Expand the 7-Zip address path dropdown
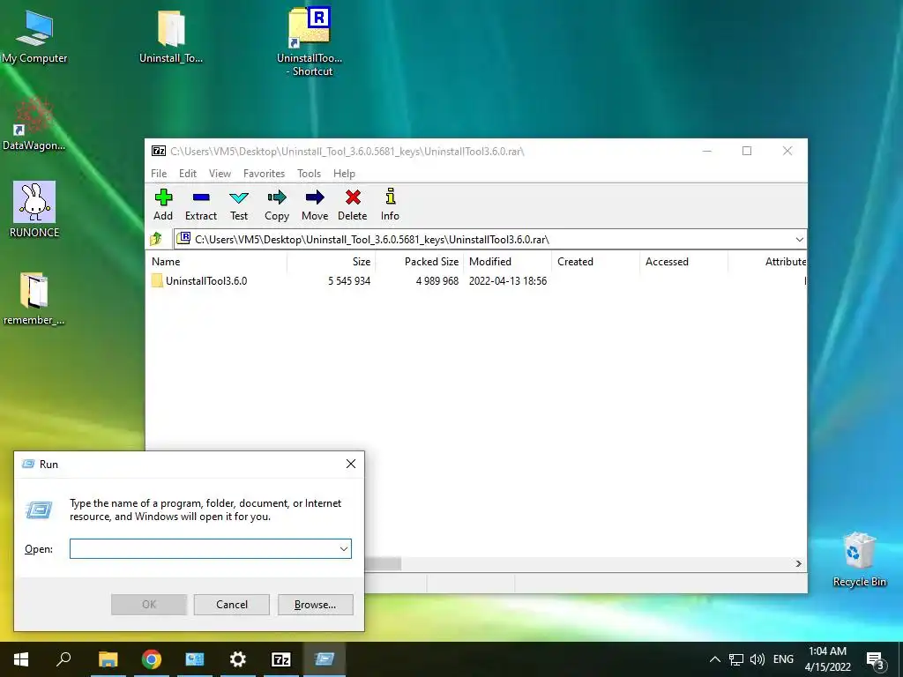This screenshot has width=903, height=677. click(799, 240)
